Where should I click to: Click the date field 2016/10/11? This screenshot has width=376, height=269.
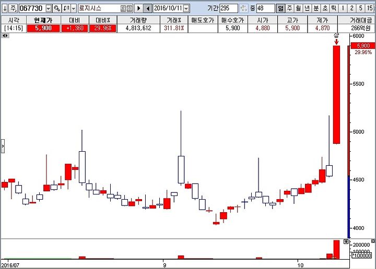[168, 8]
